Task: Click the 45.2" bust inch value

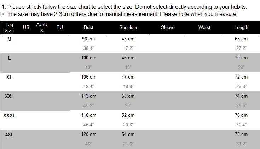Action: pos(88,105)
